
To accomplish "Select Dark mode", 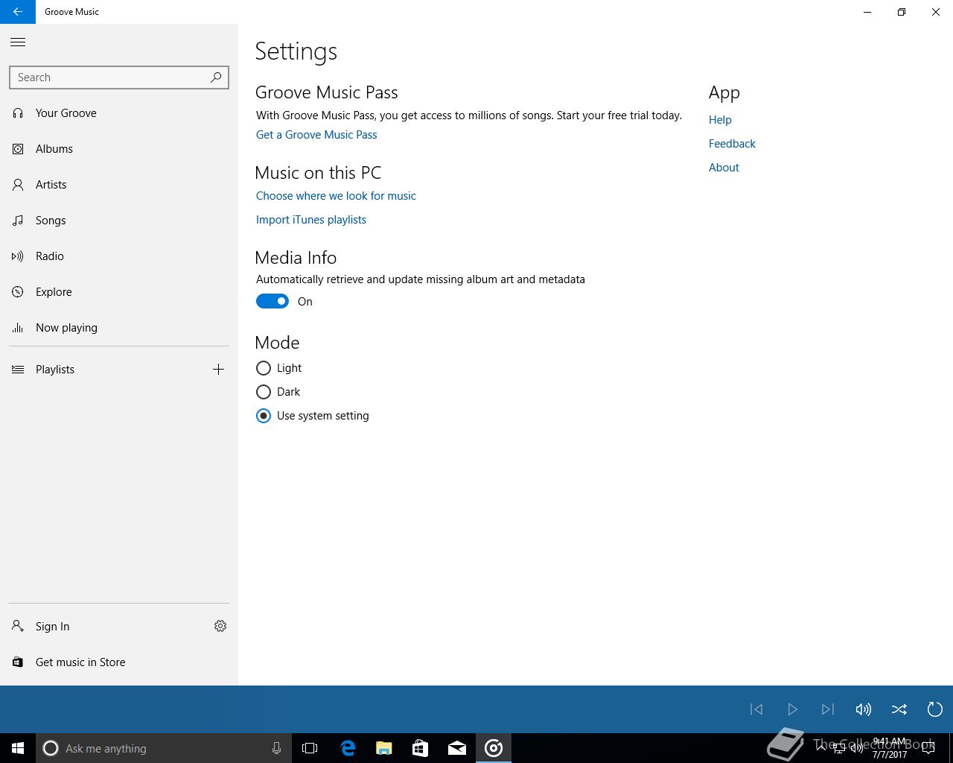I will 278,392.
